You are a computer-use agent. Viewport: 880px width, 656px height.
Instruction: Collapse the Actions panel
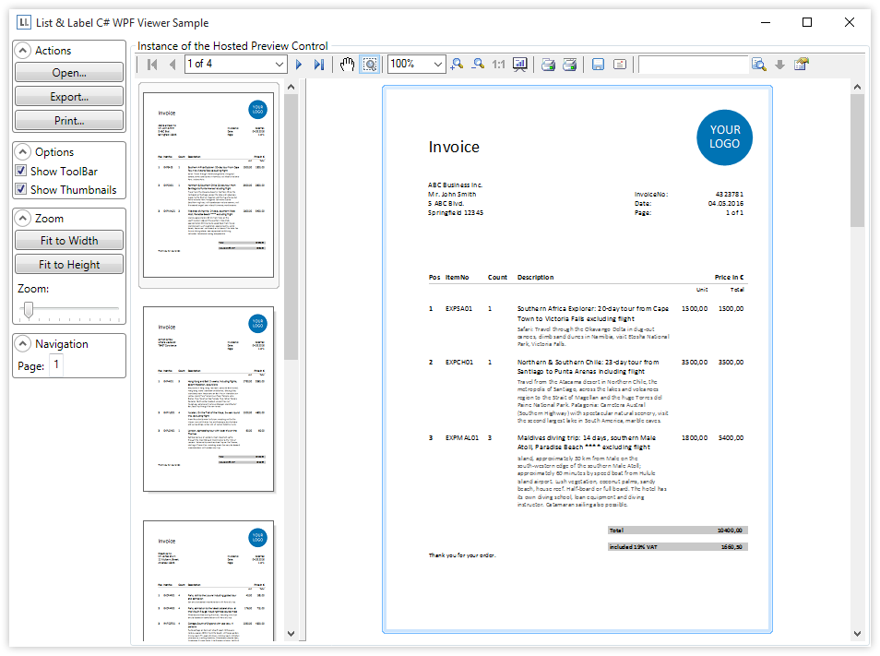22,51
